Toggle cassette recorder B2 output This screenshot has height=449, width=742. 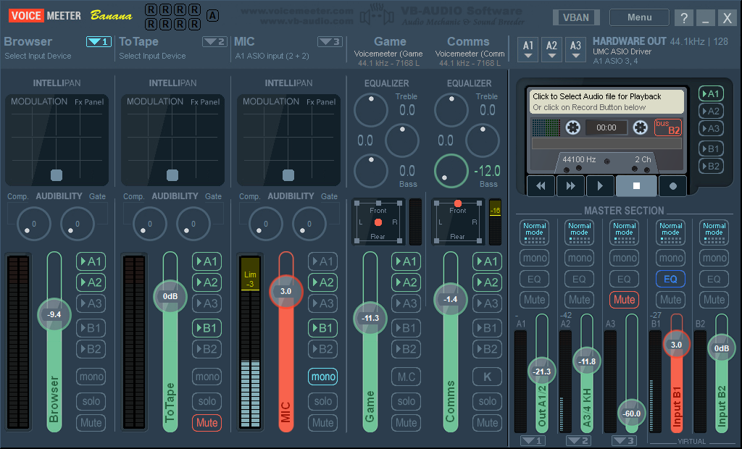coord(711,166)
